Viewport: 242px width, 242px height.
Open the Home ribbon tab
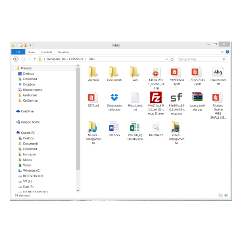(x=31, y=52)
